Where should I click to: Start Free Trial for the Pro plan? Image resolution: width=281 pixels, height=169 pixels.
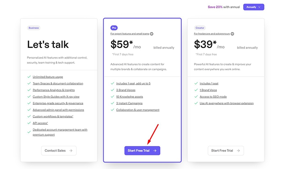tap(142, 151)
